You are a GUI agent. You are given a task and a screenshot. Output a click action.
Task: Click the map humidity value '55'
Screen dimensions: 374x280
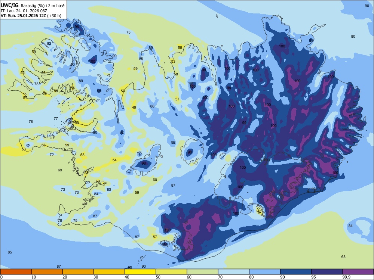pyautogui.click(x=22, y=73)
